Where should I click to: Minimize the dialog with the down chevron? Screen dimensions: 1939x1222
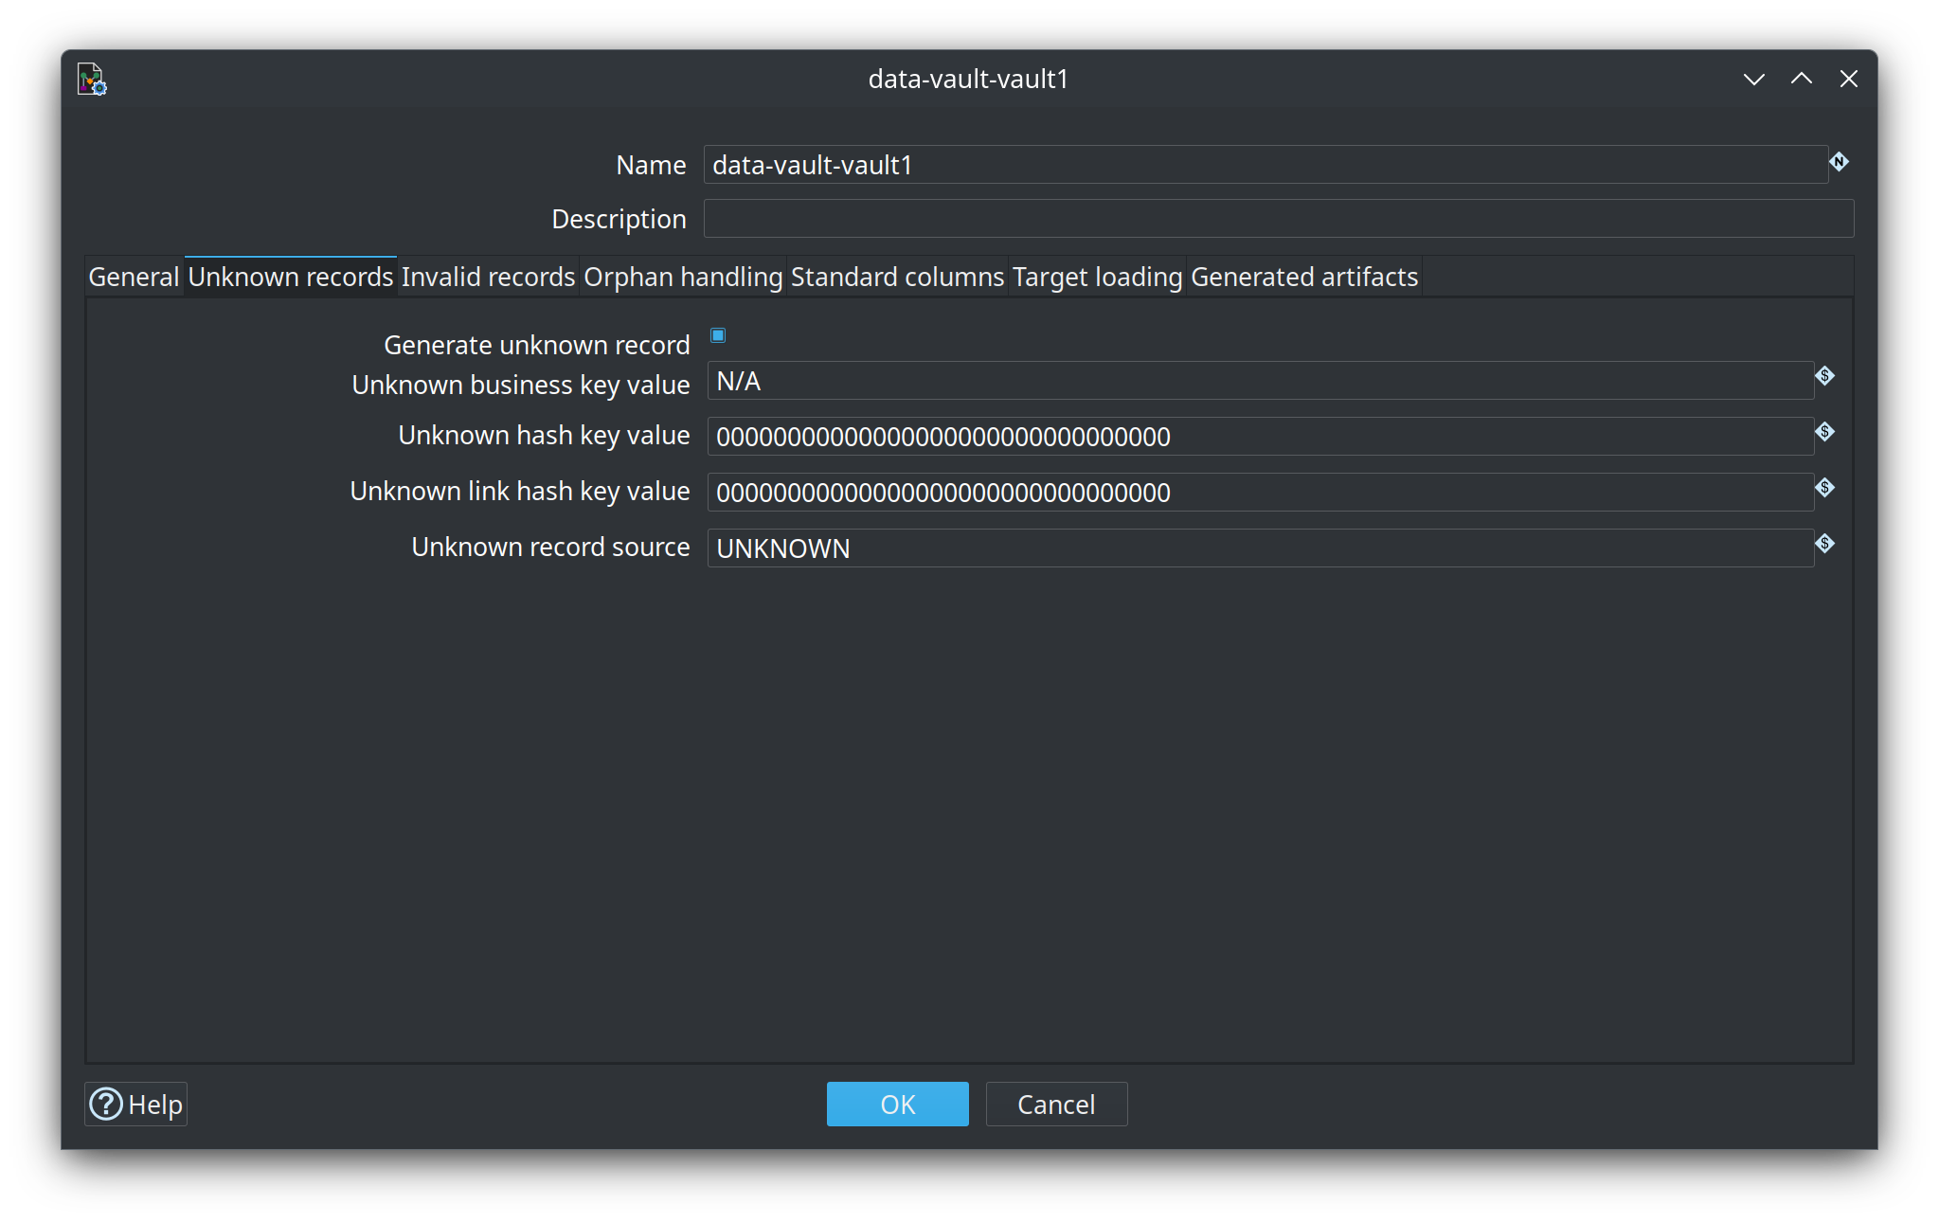1753,80
